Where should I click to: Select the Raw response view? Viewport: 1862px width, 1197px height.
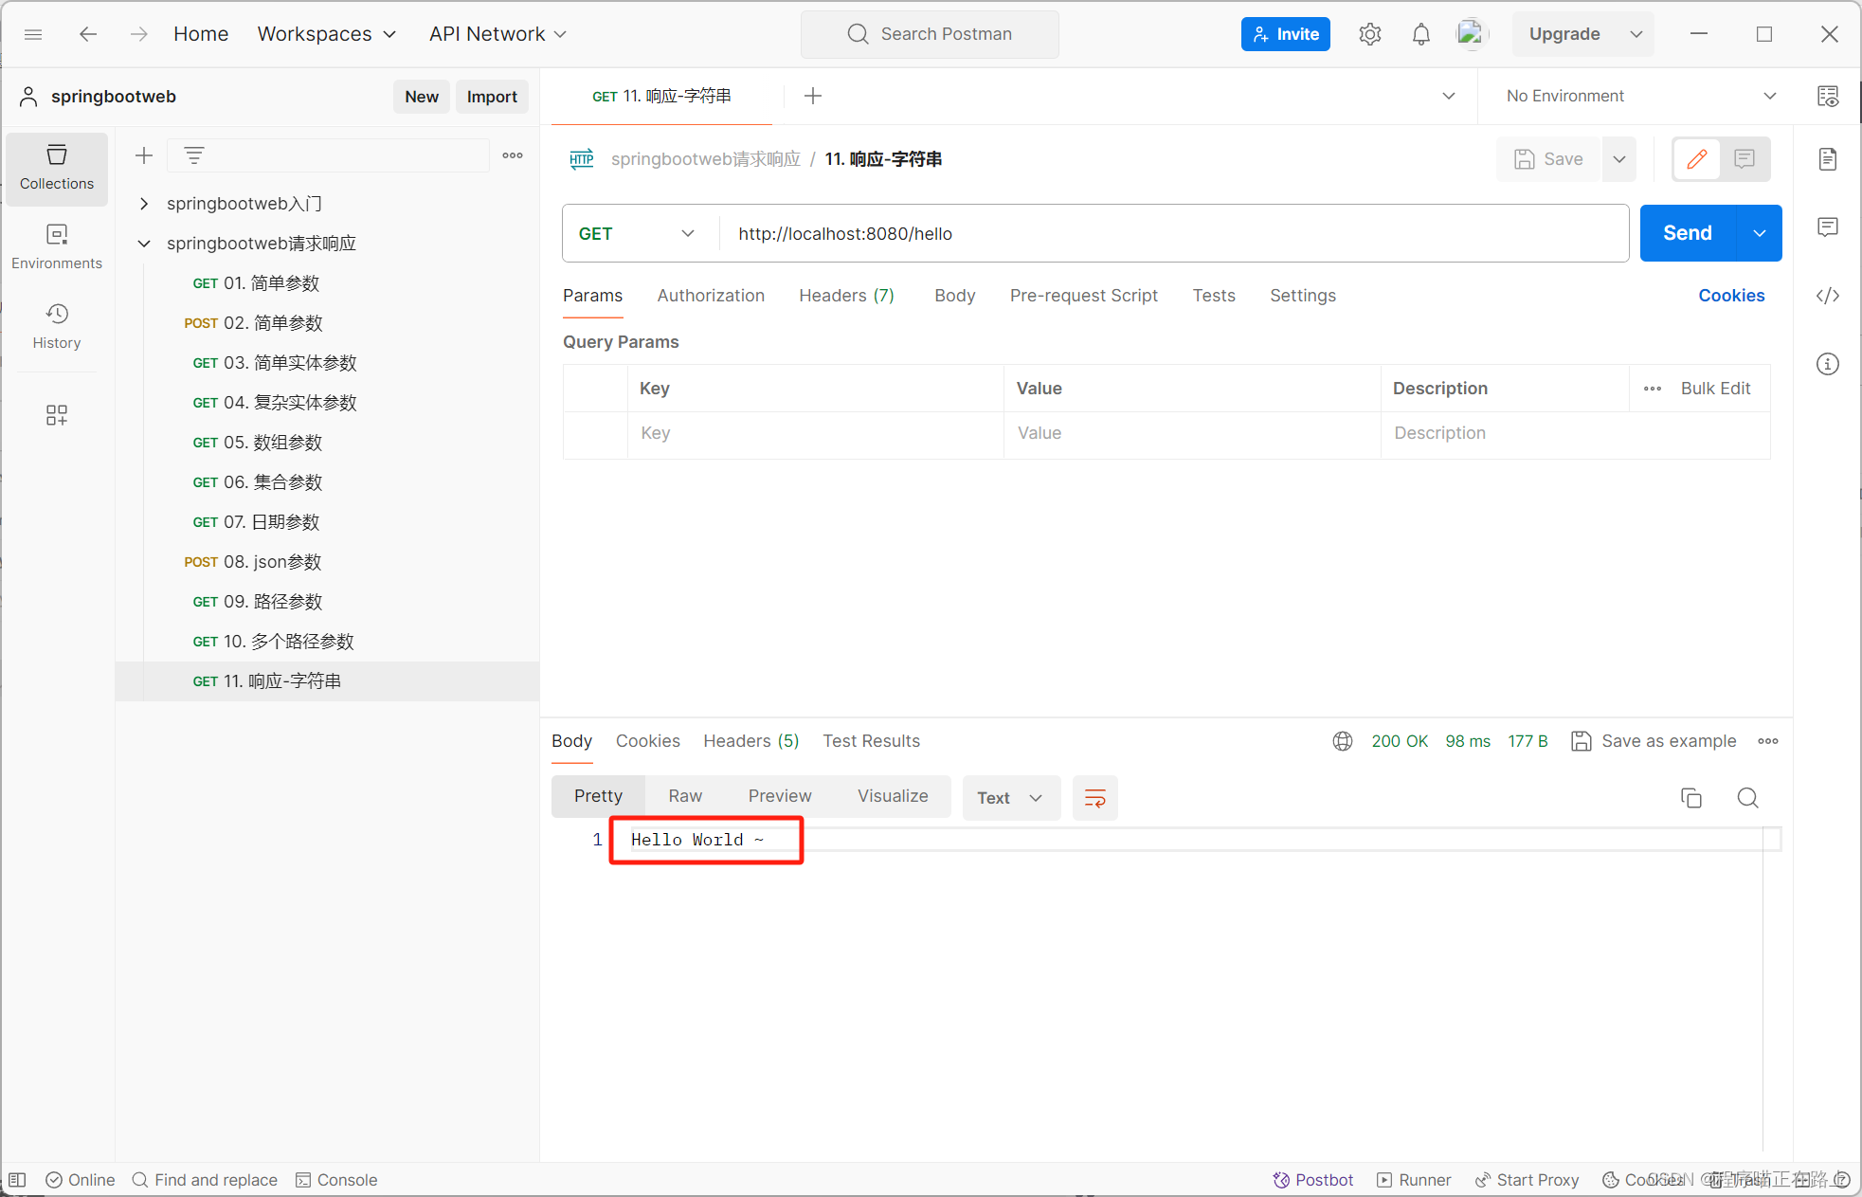coord(685,796)
